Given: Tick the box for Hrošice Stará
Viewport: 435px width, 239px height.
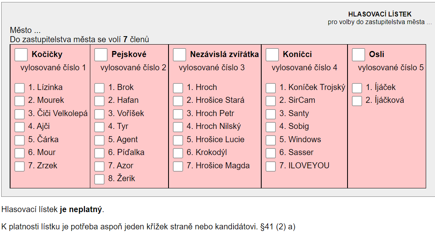Looking at the screenshot, I should point(178,101).
